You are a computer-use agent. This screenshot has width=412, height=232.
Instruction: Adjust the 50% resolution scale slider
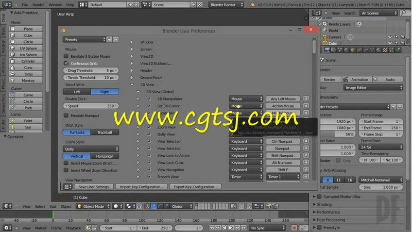click(x=337, y=134)
